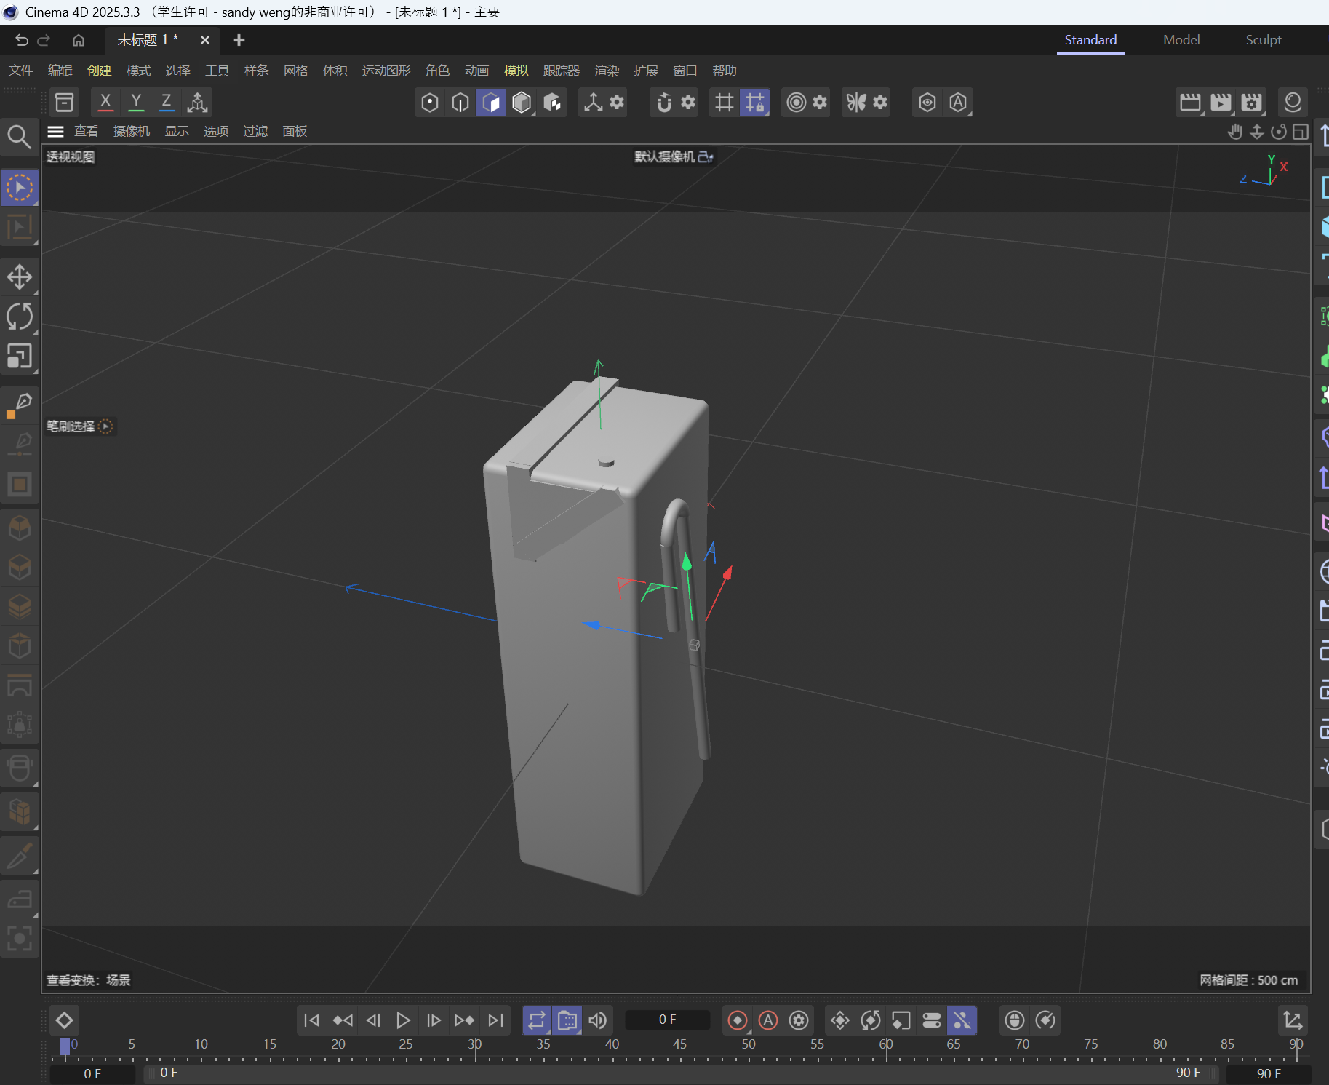Open the viewport 面板 menu

pyautogui.click(x=295, y=131)
